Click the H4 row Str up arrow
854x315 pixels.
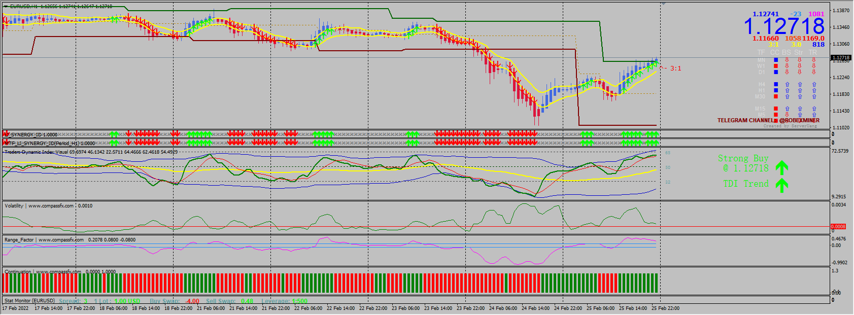(800, 84)
